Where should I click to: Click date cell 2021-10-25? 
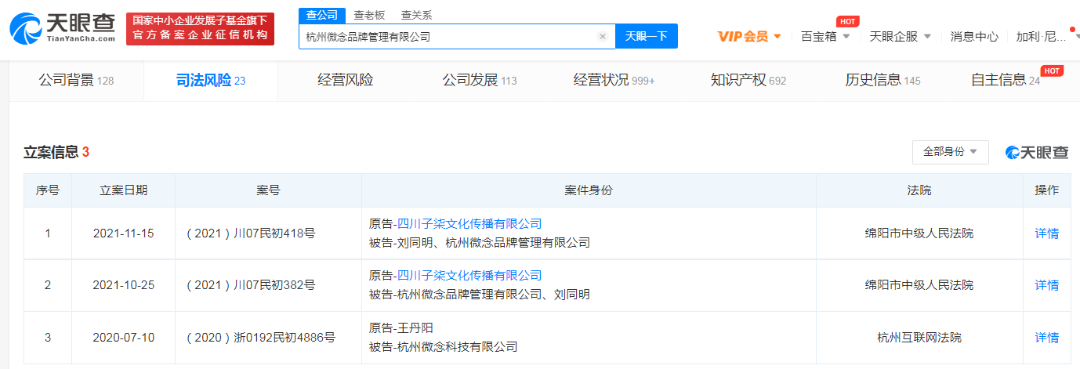(123, 285)
